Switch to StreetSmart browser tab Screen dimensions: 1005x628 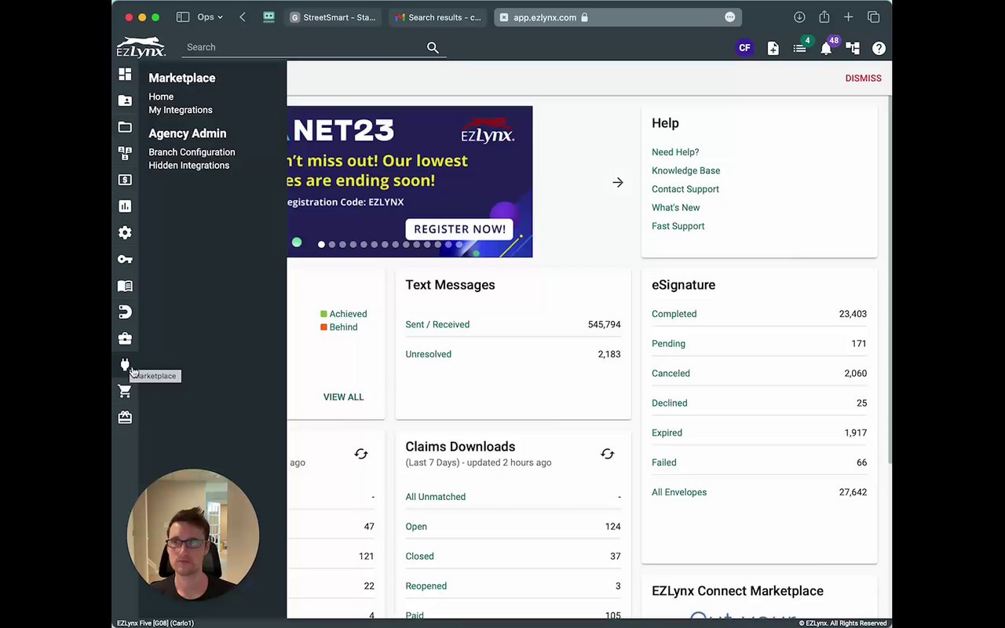coord(333,17)
